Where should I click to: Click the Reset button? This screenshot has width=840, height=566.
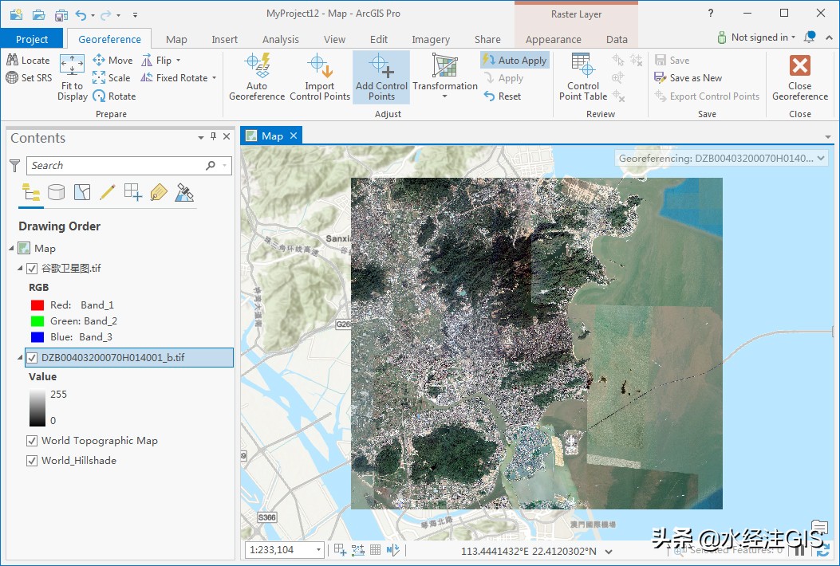(x=503, y=96)
